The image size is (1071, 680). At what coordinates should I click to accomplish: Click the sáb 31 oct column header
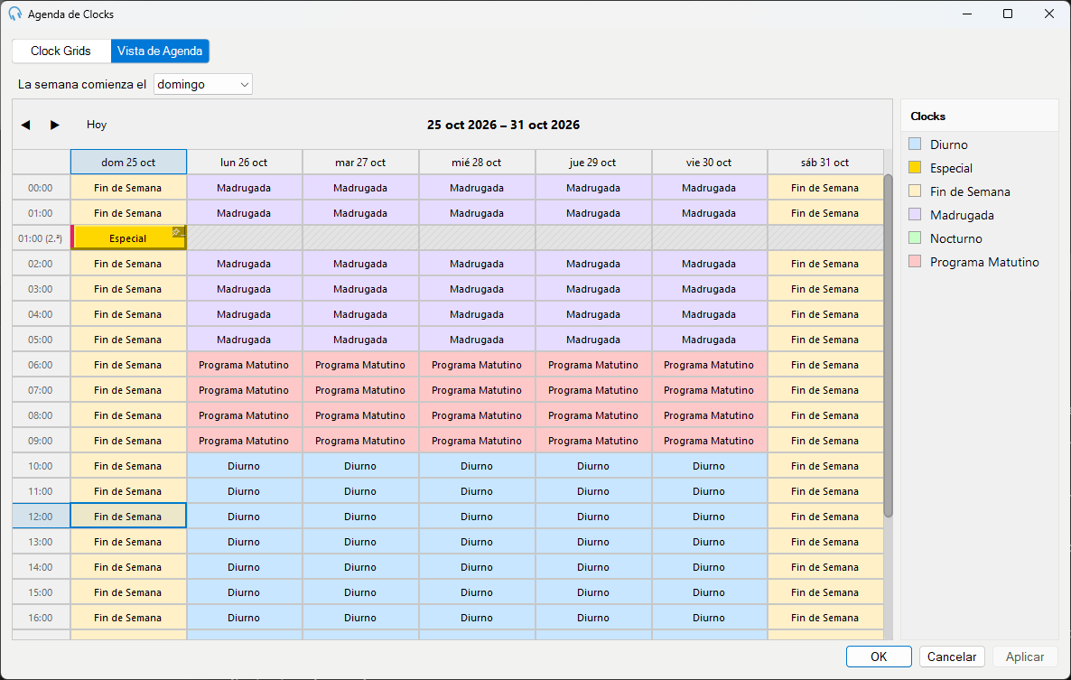(x=825, y=163)
